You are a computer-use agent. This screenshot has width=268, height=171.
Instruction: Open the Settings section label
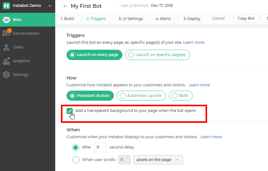point(20,75)
